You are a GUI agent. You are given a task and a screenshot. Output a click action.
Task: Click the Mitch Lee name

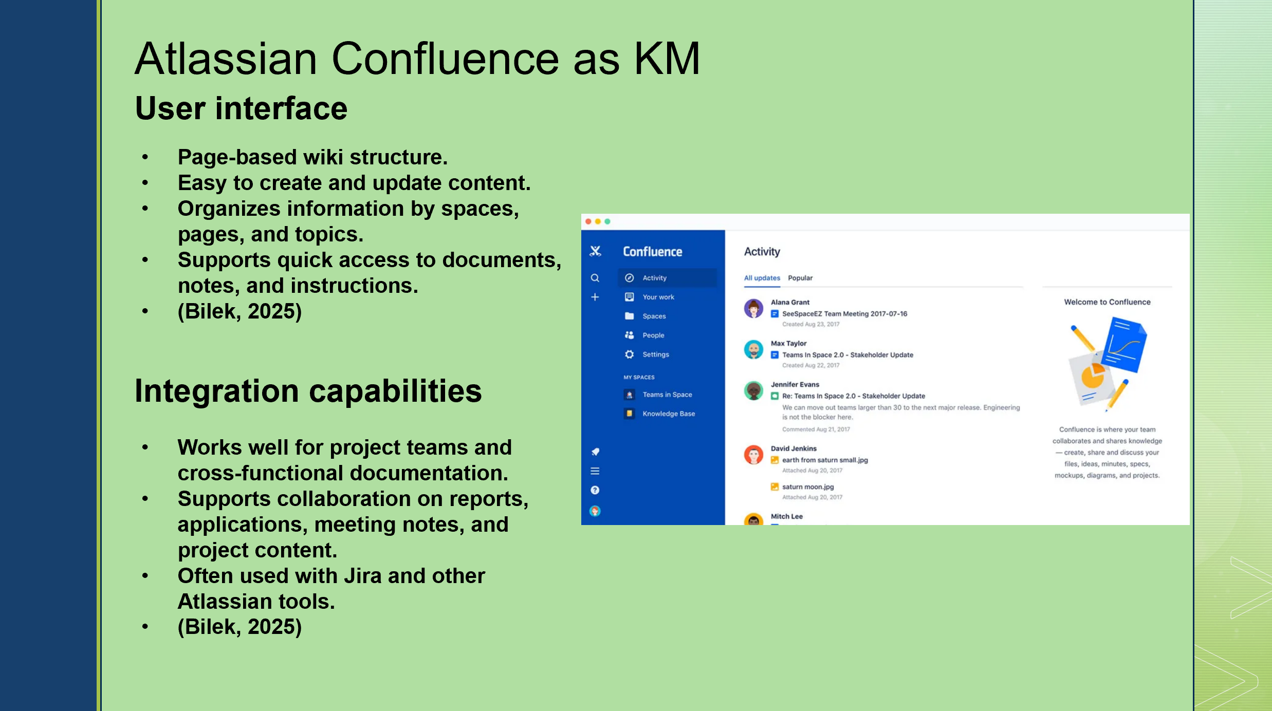786,516
